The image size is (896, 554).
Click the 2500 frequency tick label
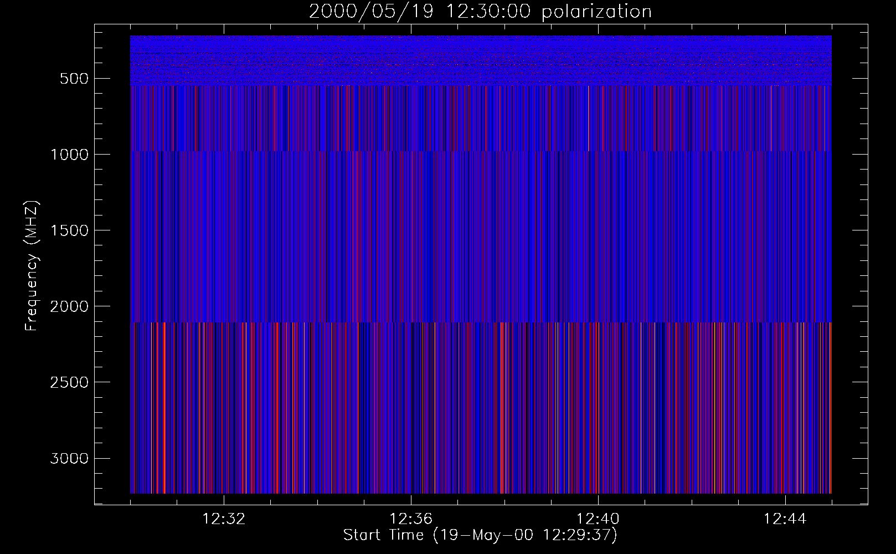coord(69,382)
